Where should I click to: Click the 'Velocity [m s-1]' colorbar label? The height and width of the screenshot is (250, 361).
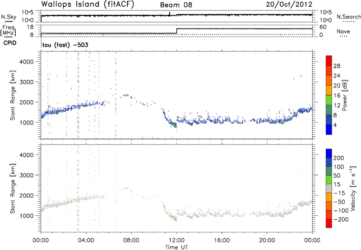coord(353,188)
